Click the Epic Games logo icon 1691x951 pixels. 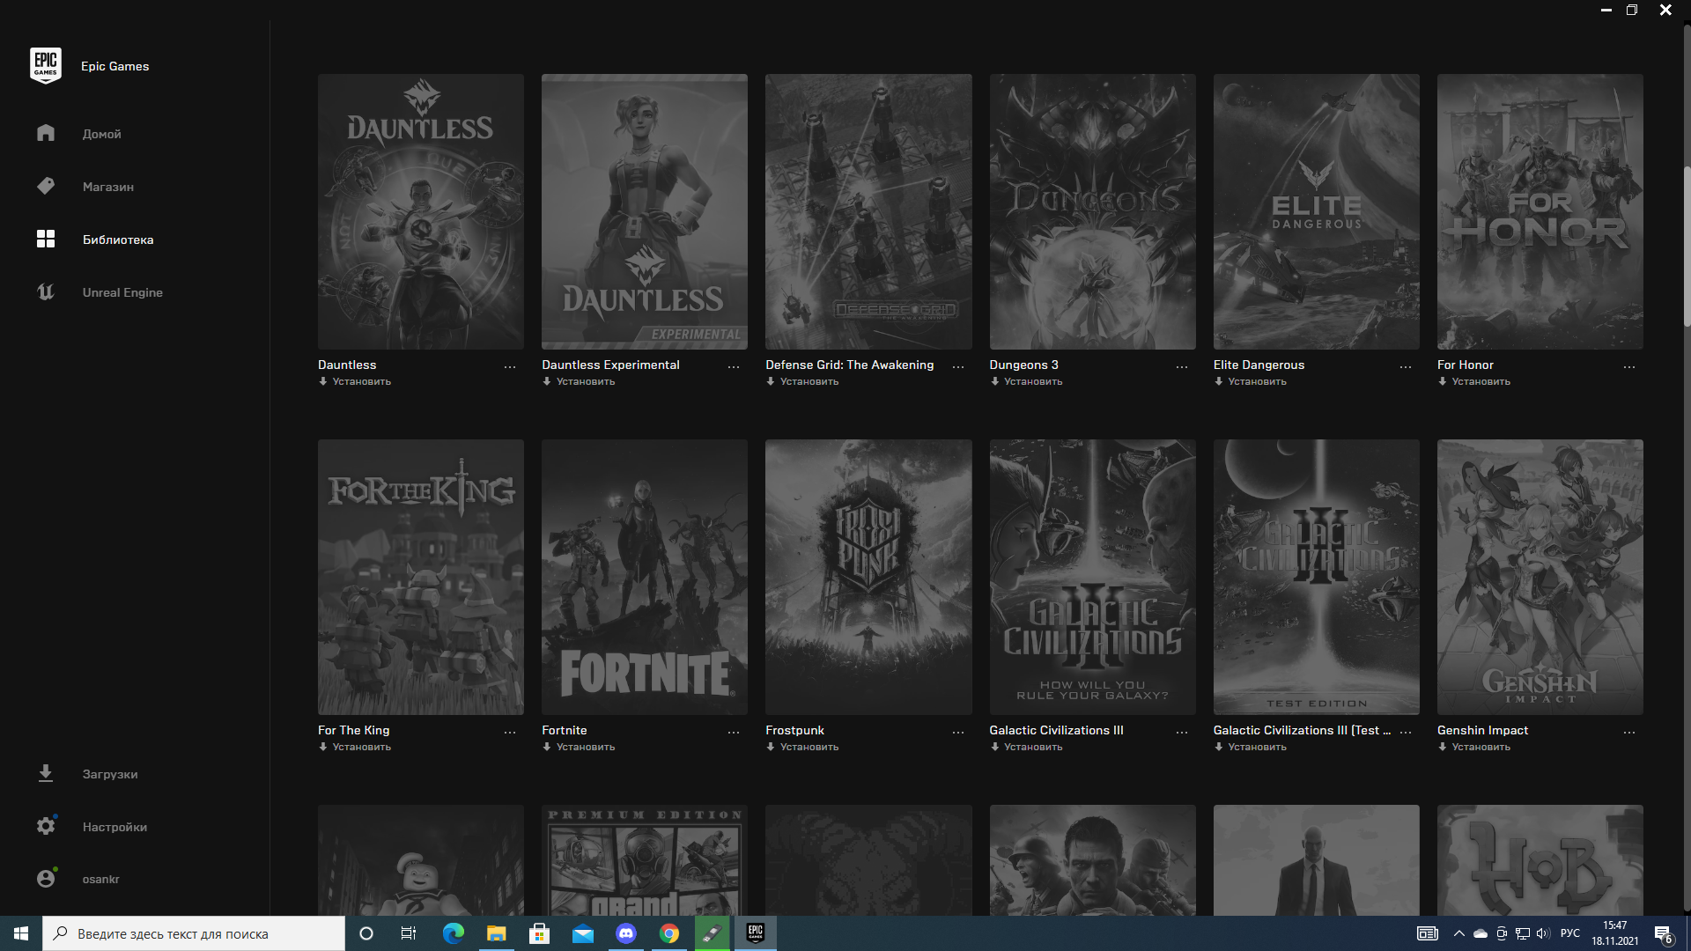(x=46, y=66)
